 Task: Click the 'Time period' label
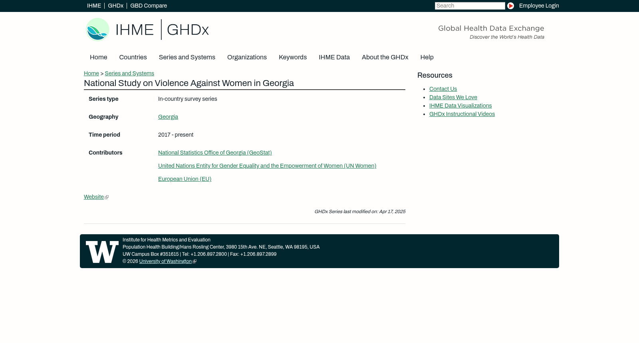[x=104, y=135]
